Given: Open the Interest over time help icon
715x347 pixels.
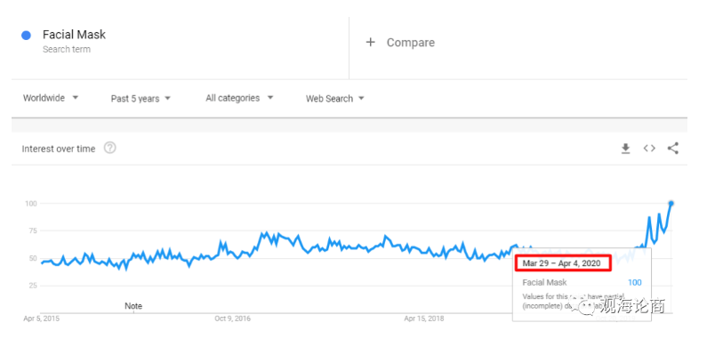Looking at the screenshot, I should 110,148.
